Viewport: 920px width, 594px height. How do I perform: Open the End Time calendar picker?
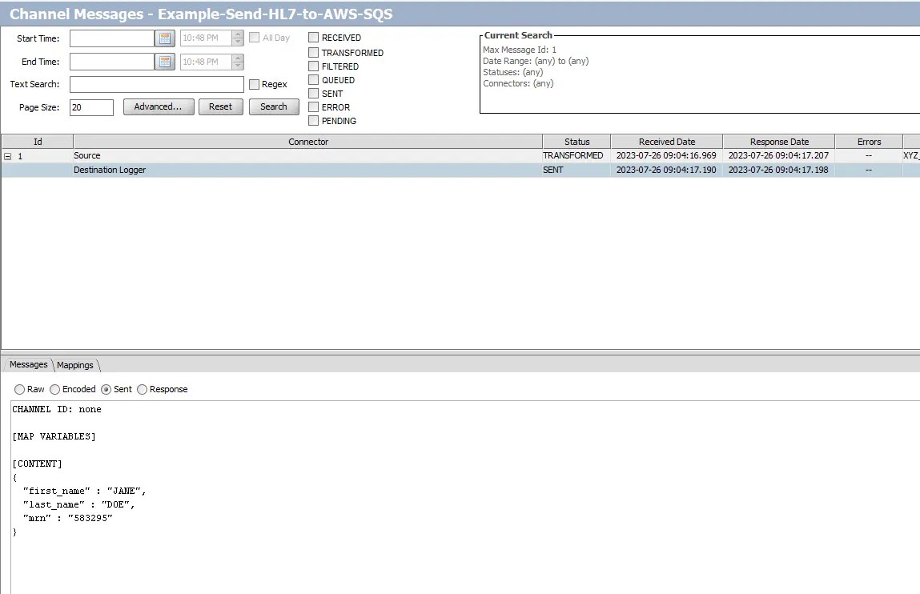tap(164, 62)
